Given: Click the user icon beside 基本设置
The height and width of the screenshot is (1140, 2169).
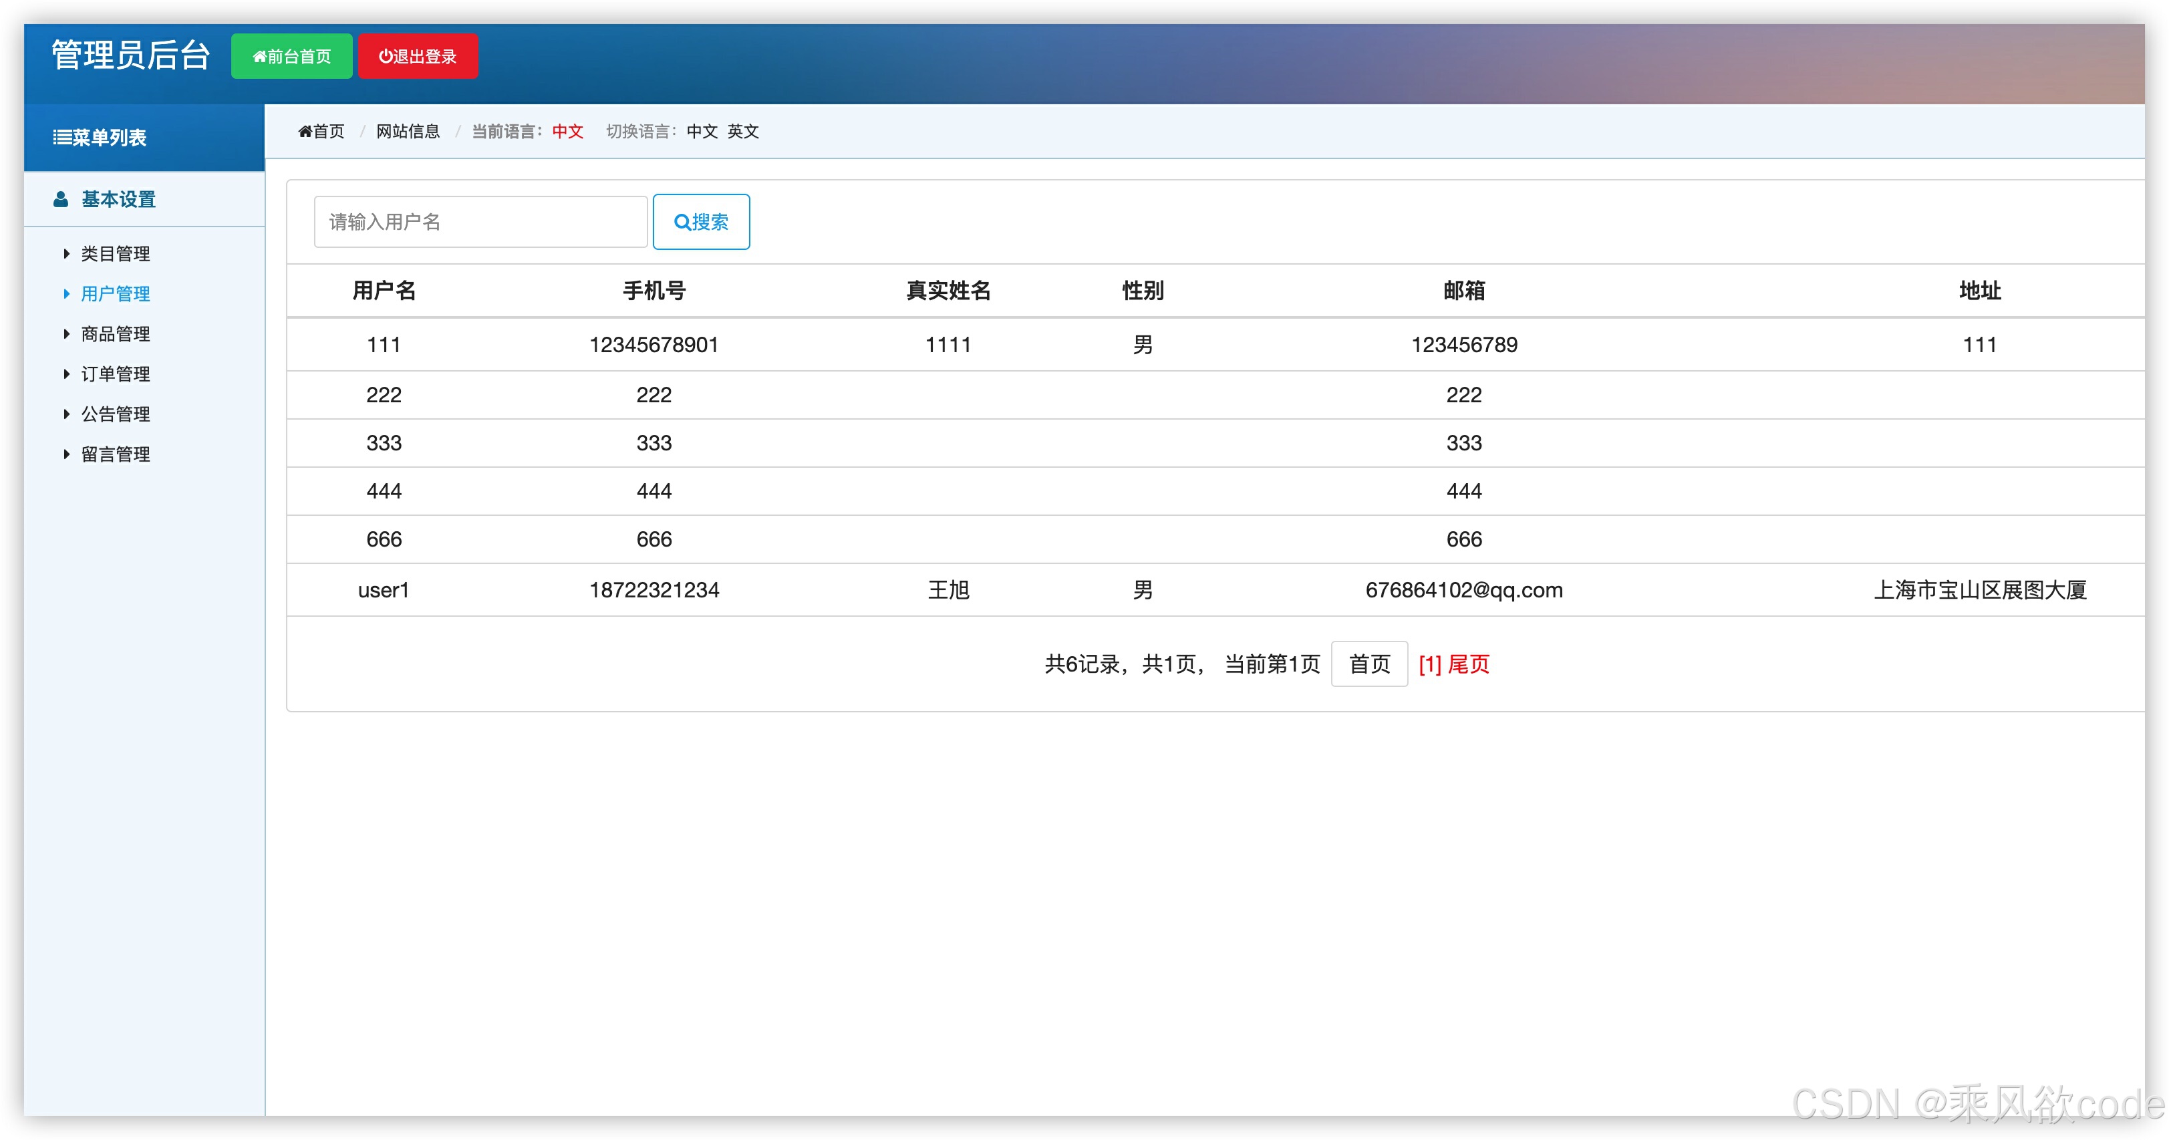Looking at the screenshot, I should pyautogui.click(x=61, y=200).
